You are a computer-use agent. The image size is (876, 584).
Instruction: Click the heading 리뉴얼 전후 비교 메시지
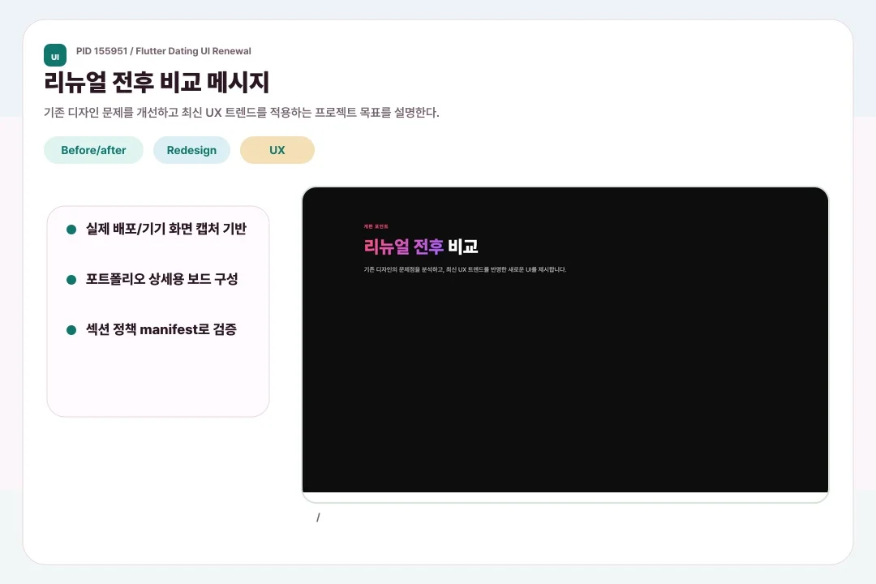coord(157,82)
